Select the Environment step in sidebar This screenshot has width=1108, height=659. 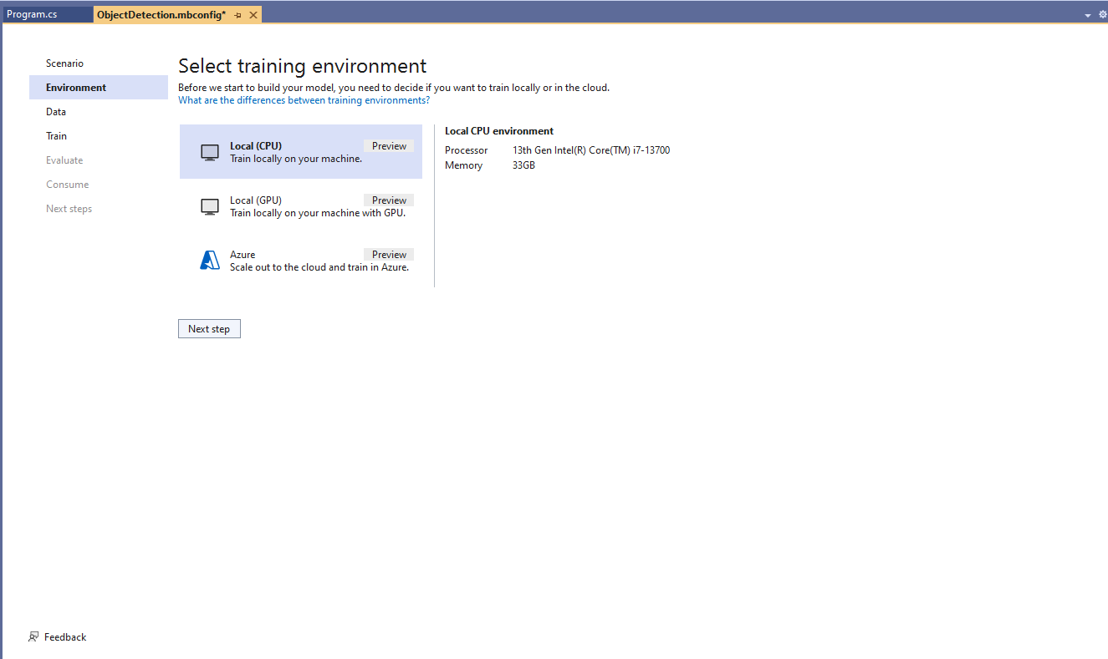click(x=76, y=88)
